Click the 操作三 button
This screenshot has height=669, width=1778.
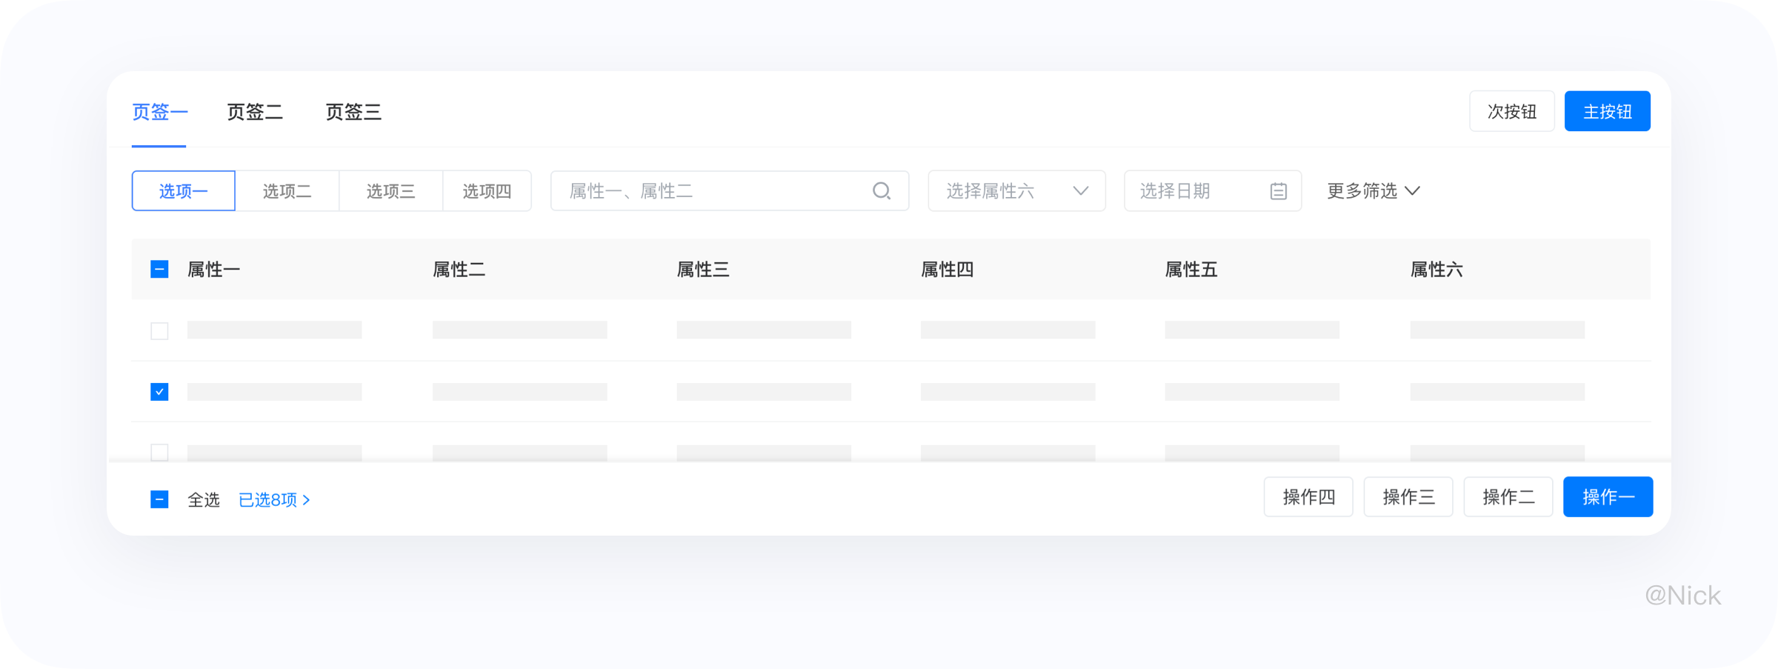[x=1408, y=496]
